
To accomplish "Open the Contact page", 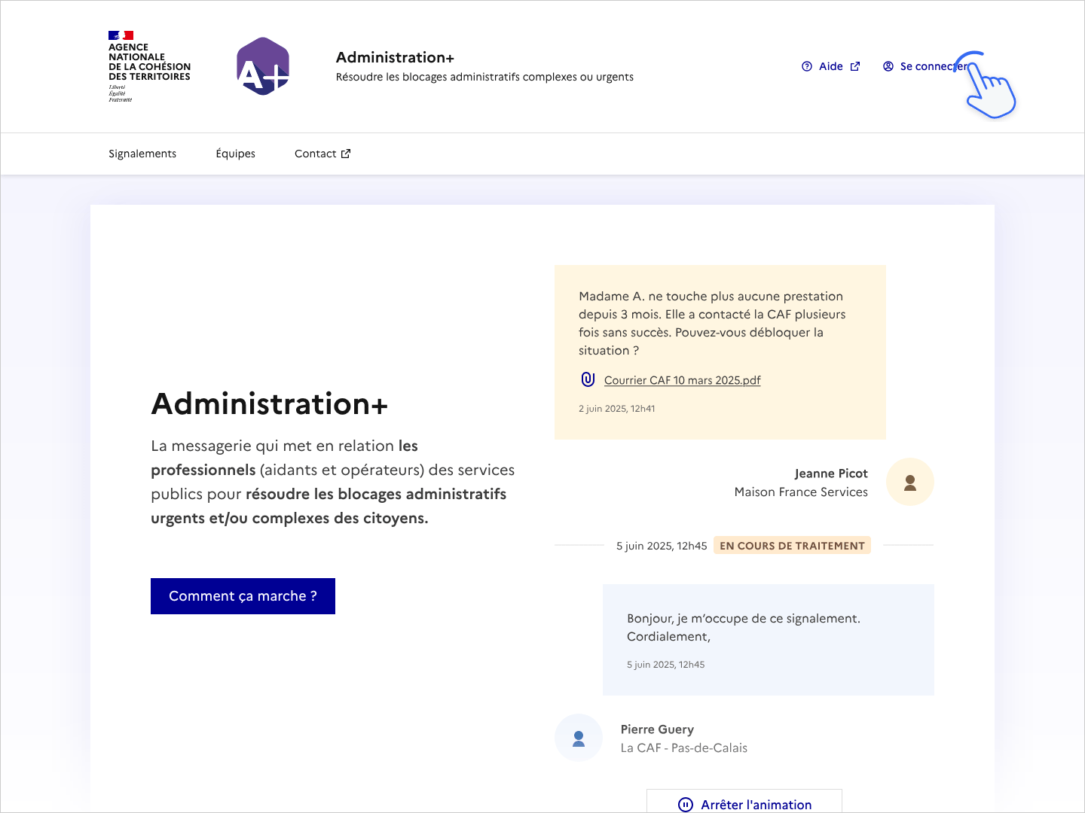I will 315,153.
